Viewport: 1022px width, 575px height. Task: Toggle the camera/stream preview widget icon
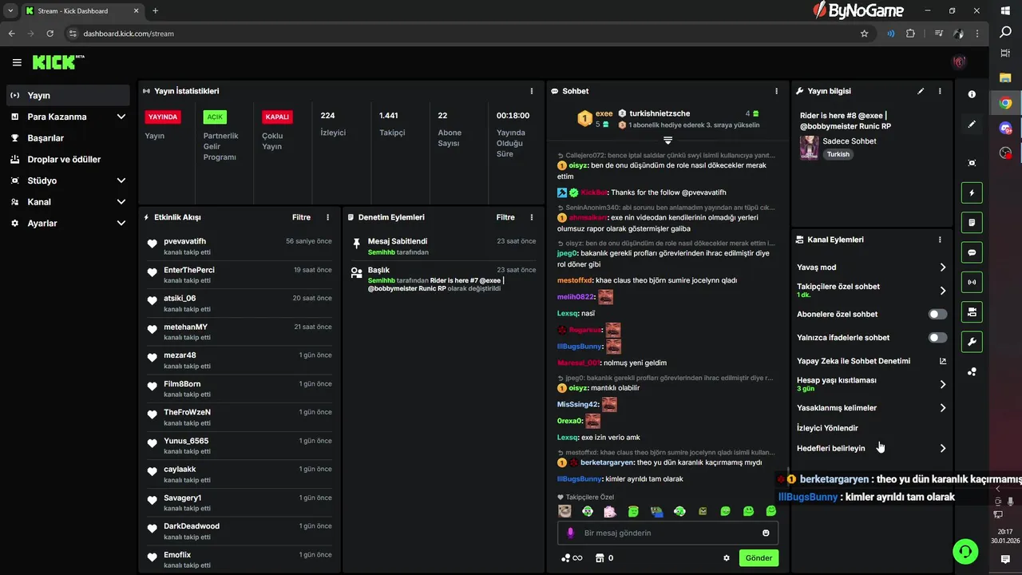(972, 311)
